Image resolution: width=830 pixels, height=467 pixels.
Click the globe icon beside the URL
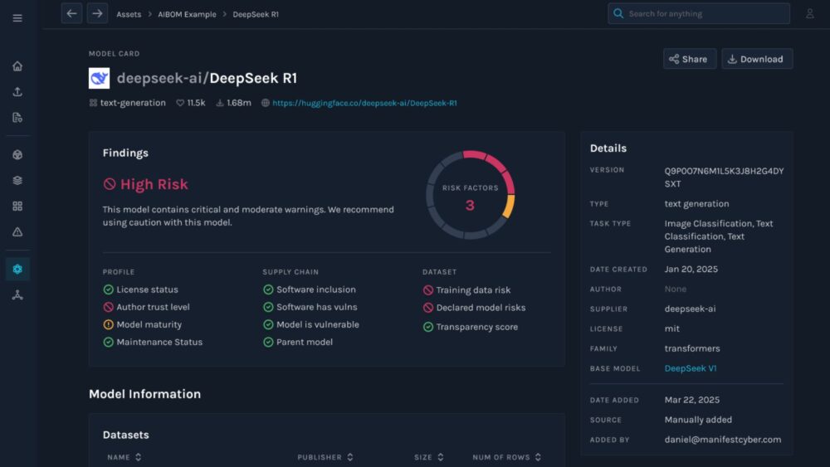266,103
